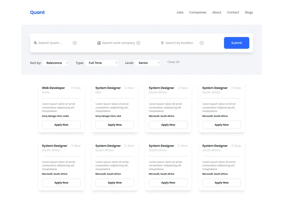
Task: Click the location pin icon
Action: pyautogui.click(x=162, y=43)
